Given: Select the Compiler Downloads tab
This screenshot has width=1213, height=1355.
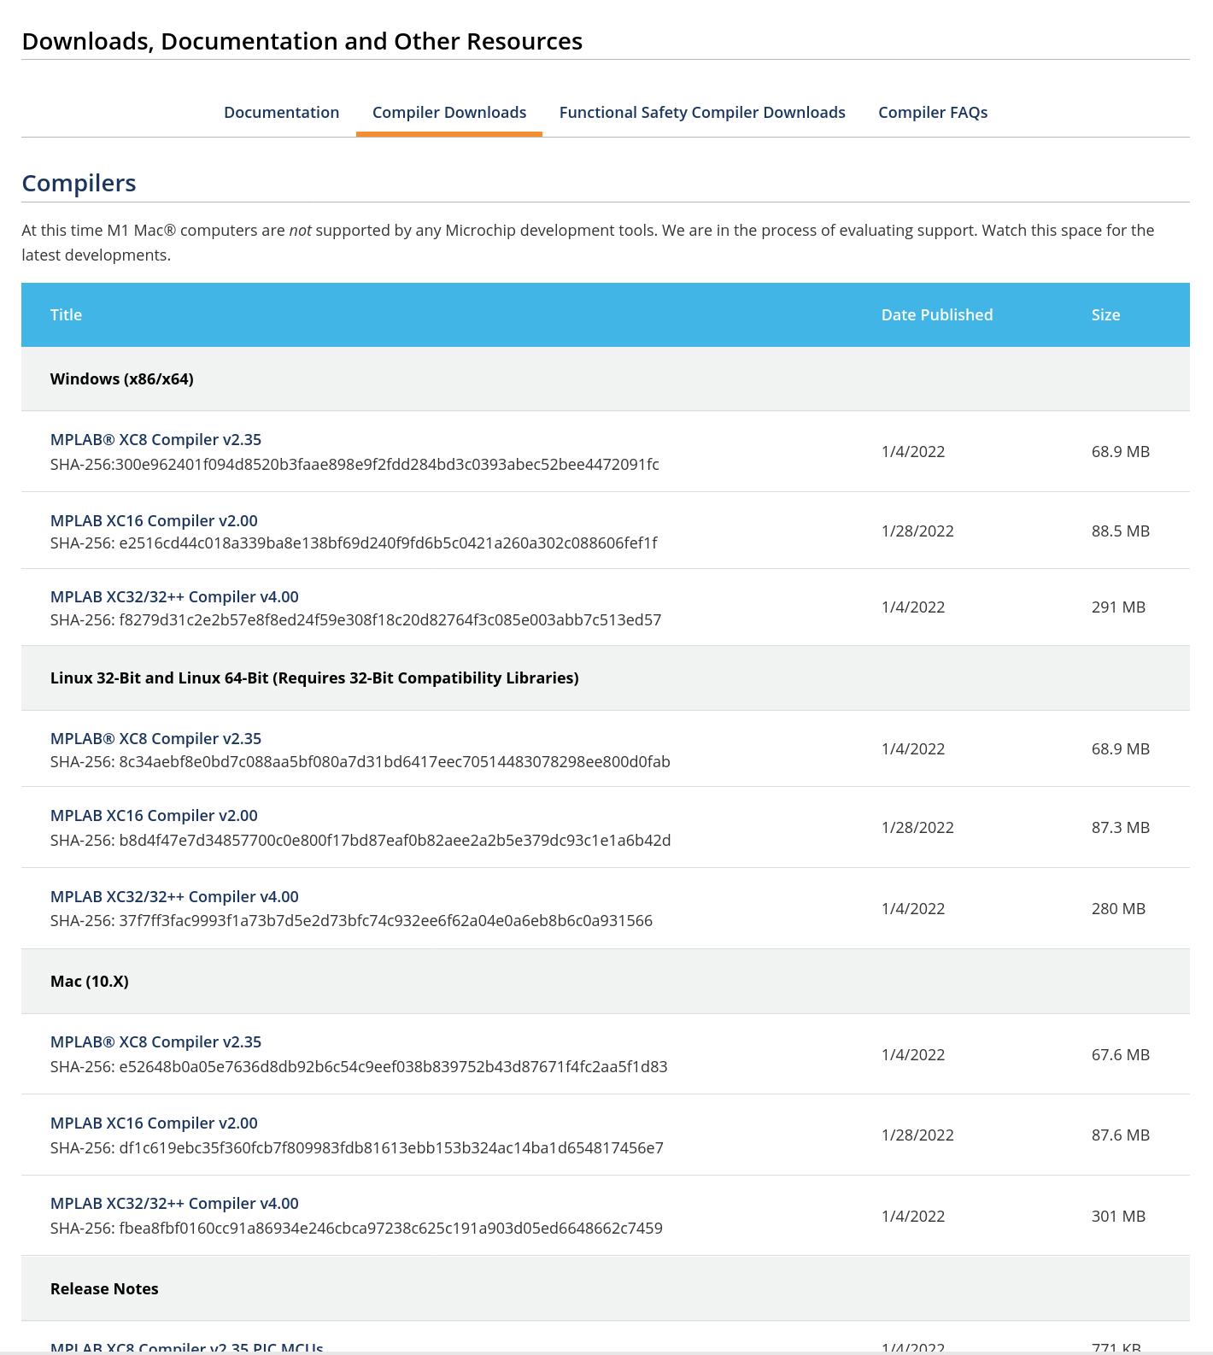Looking at the screenshot, I should click(449, 113).
